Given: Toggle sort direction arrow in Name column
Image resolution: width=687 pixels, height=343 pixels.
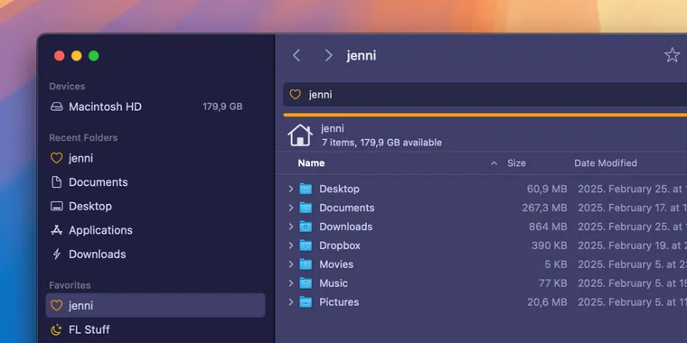Looking at the screenshot, I should [x=494, y=163].
